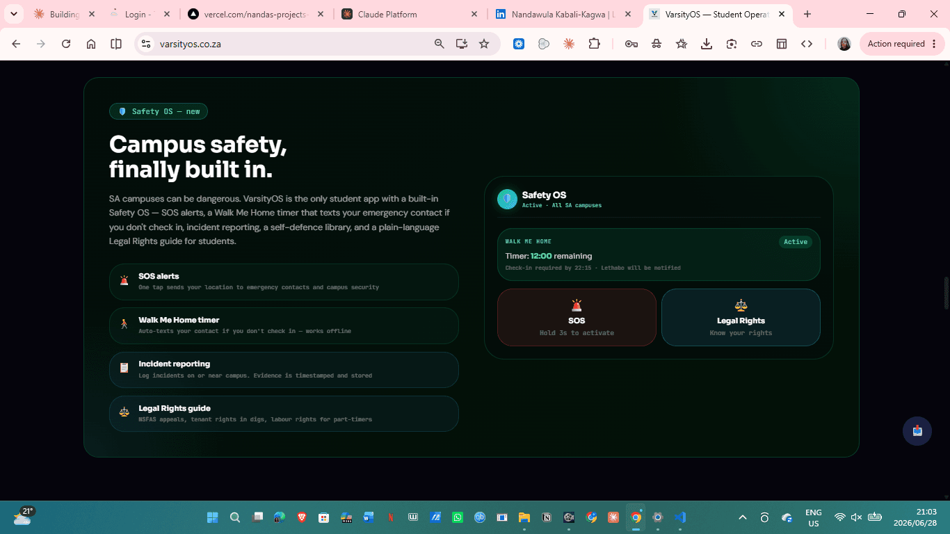Screen dimensions: 950x534
Task: Close the Claude Platform tab
Action: pos(474,14)
